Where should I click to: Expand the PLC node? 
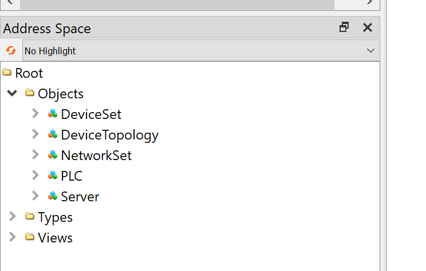click(35, 176)
